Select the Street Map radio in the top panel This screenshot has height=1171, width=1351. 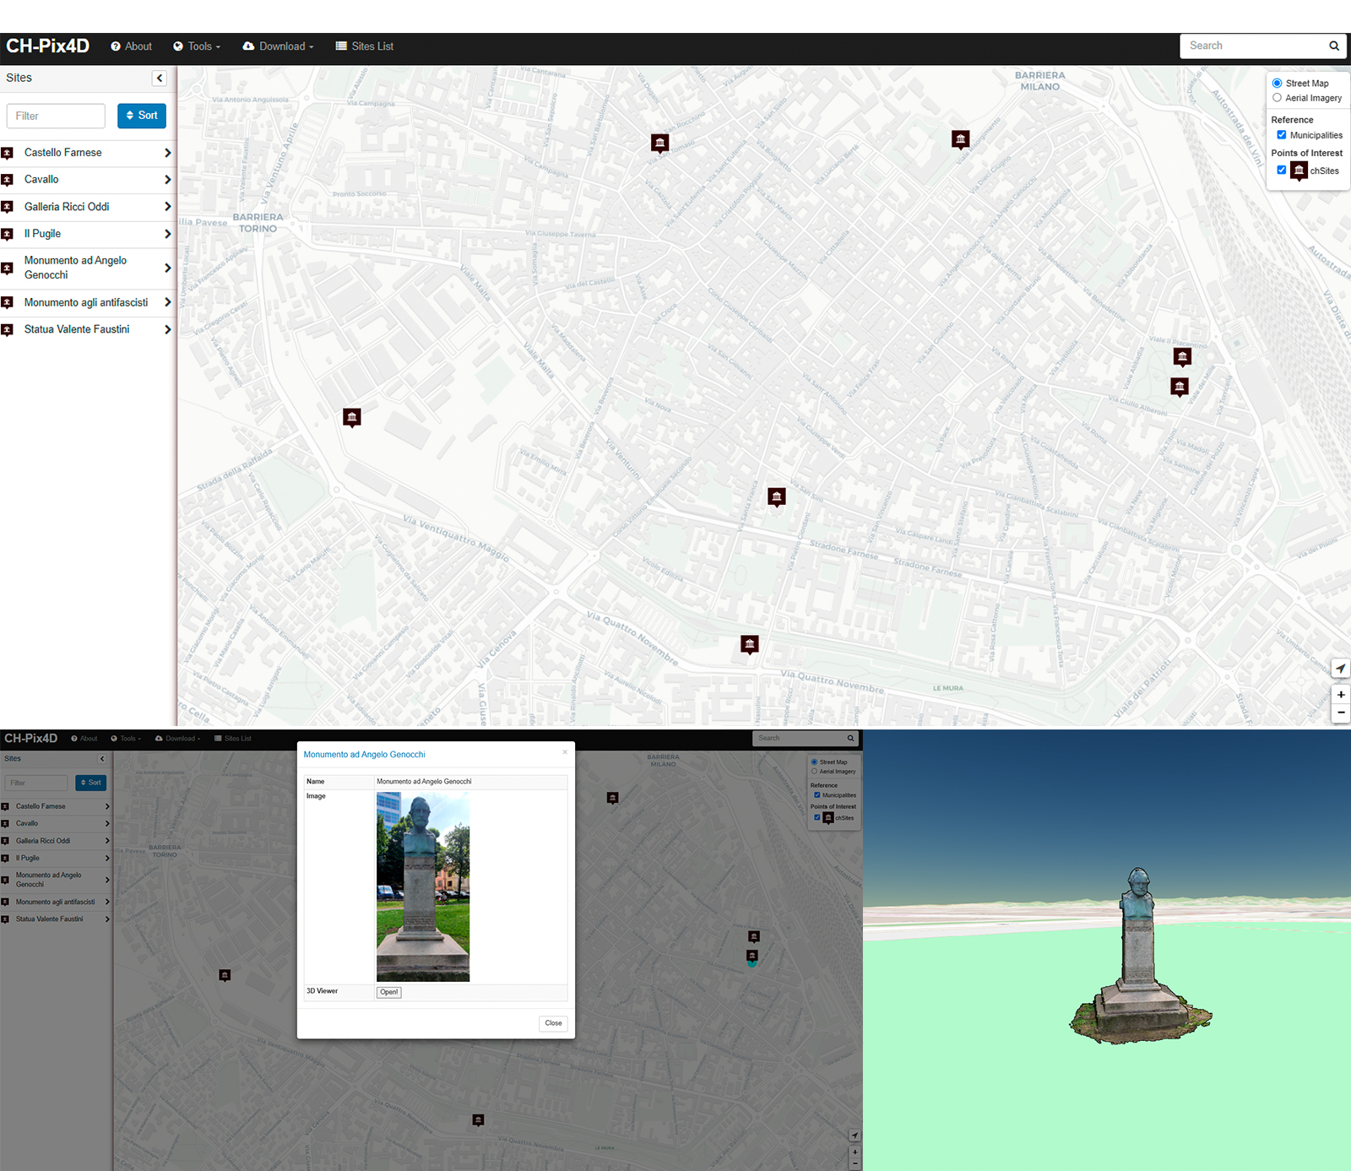(1278, 83)
